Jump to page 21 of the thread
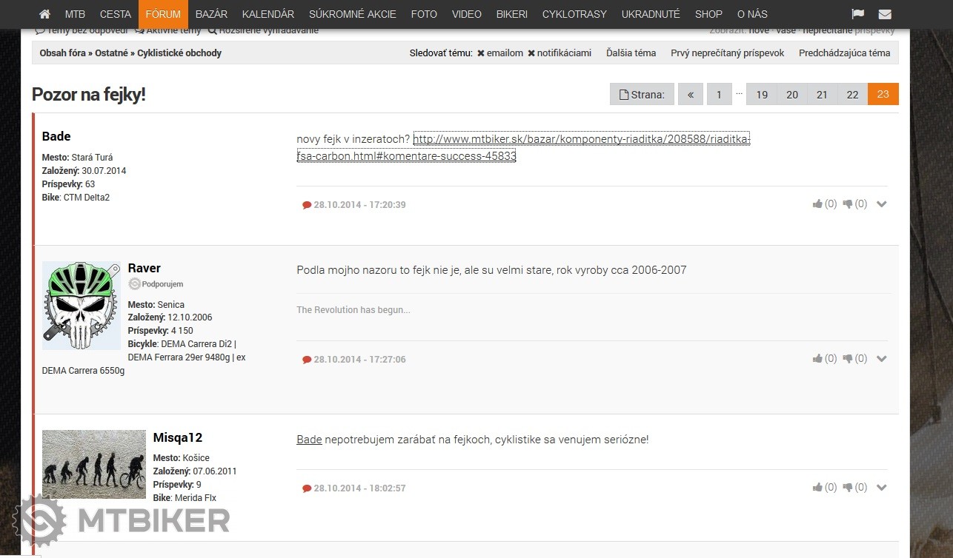The width and height of the screenshot is (953, 558). pyautogui.click(x=822, y=95)
